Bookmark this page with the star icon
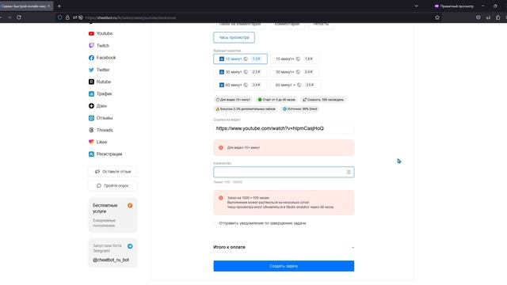Image resolution: width=507 pixels, height=285 pixels. tap(437, 17)
